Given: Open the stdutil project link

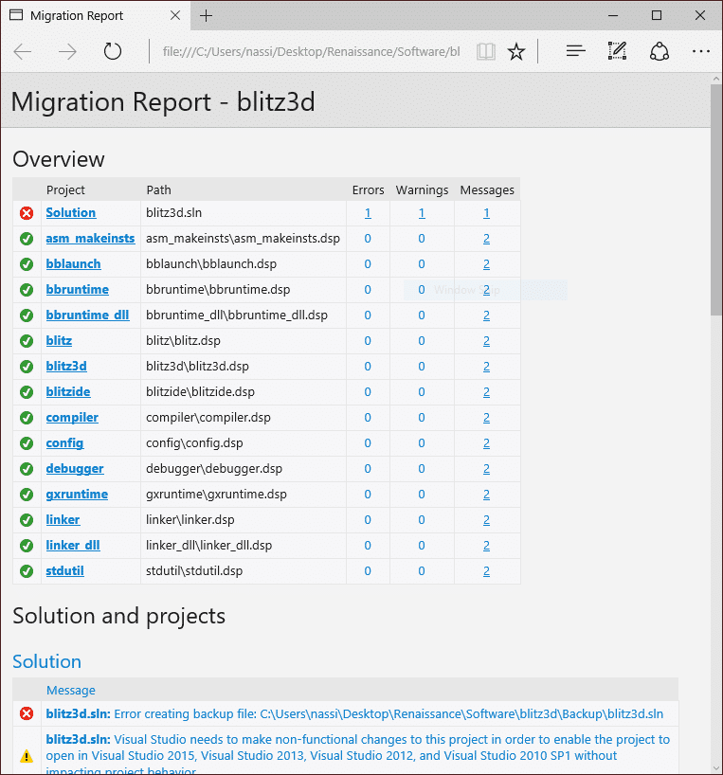Looking at the screenshot, I should click(x=64, y=571).
